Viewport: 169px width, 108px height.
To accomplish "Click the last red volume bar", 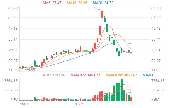I will point(131,99).
